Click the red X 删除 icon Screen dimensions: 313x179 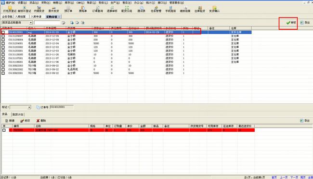click(x=38, y=121)
